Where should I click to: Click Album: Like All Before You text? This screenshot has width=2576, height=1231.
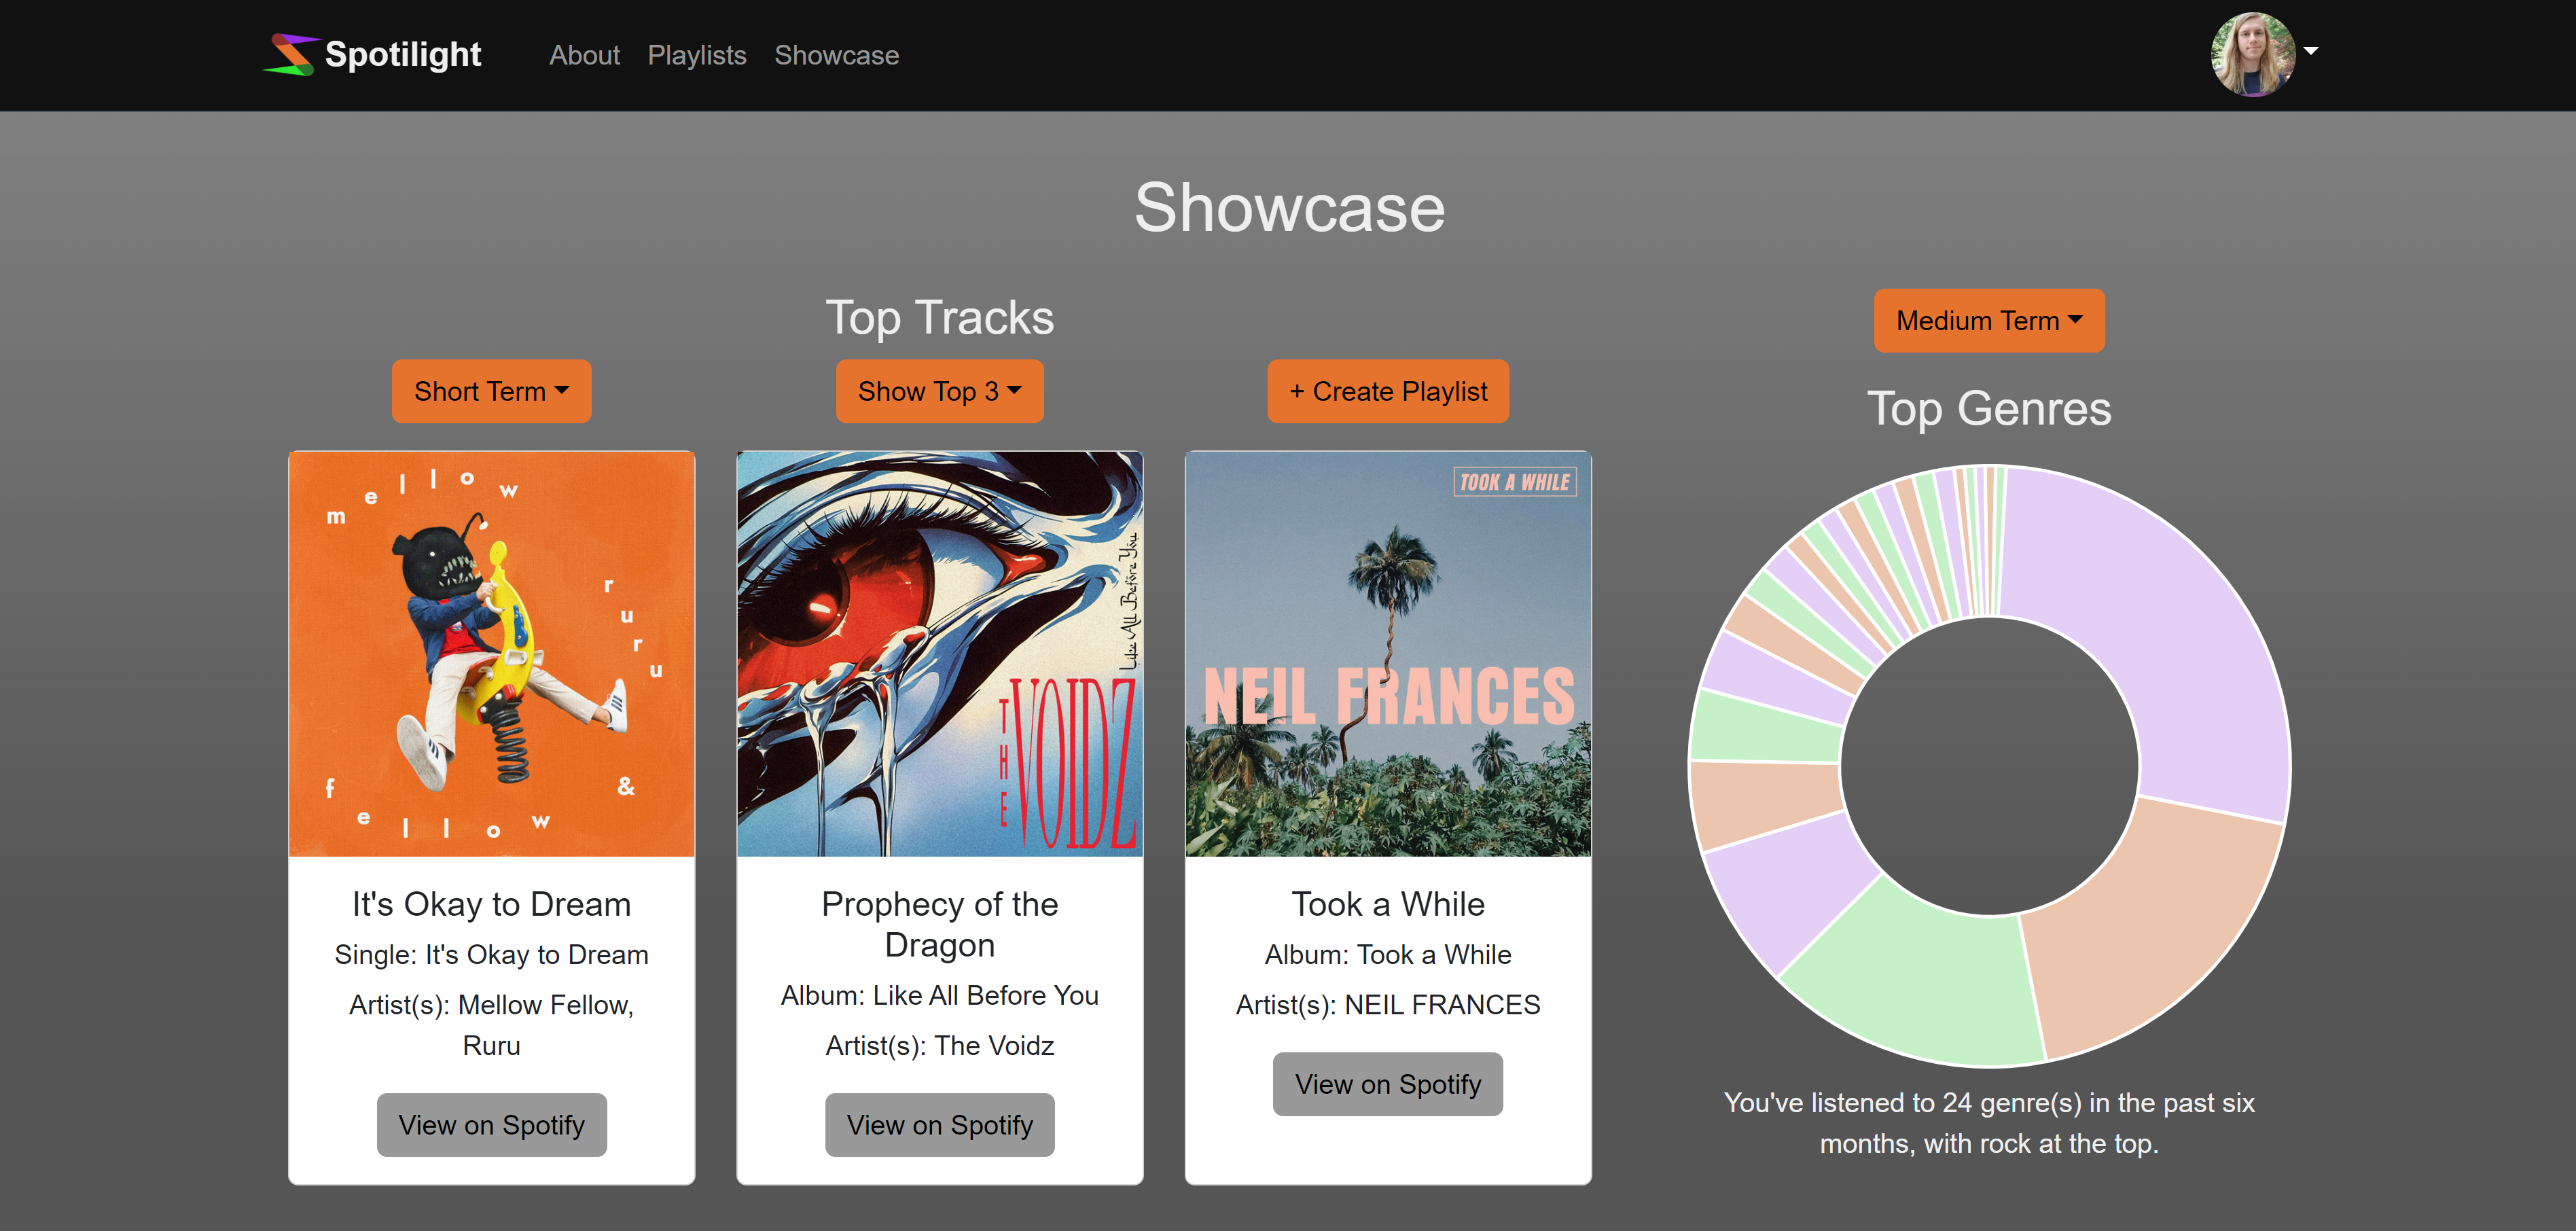tap(939, 995)
